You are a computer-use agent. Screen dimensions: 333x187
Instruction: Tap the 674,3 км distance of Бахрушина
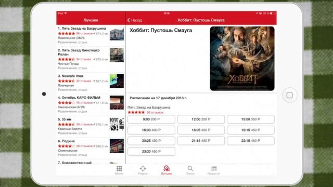pos(100,33)
